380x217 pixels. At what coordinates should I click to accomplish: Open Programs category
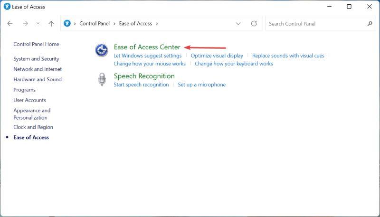[25, 90]
